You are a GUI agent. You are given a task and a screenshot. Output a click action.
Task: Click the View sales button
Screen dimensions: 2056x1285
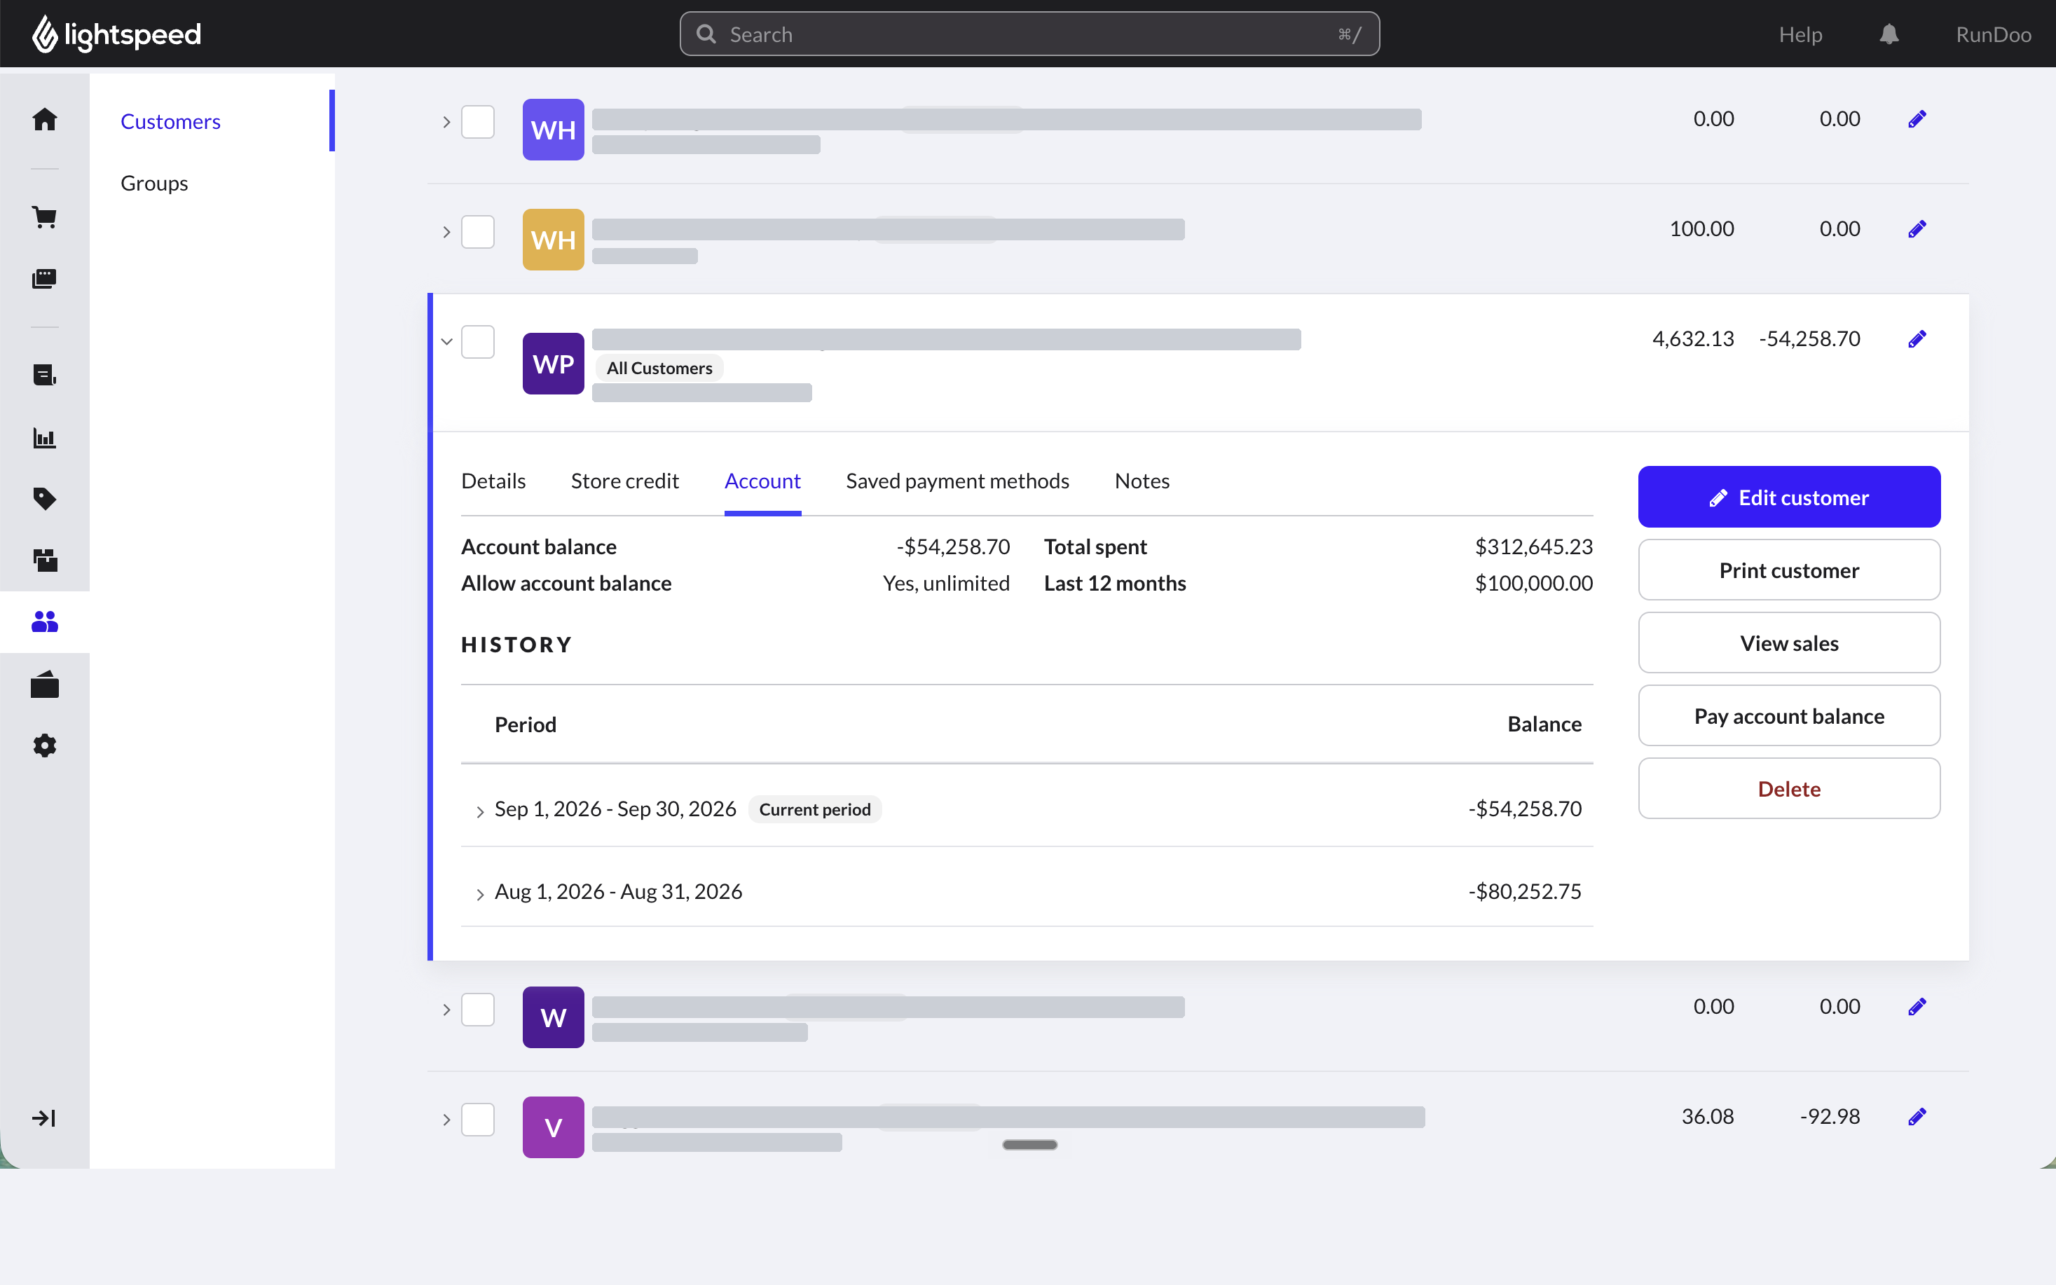pyautogui.click(x=1788, y=642)
